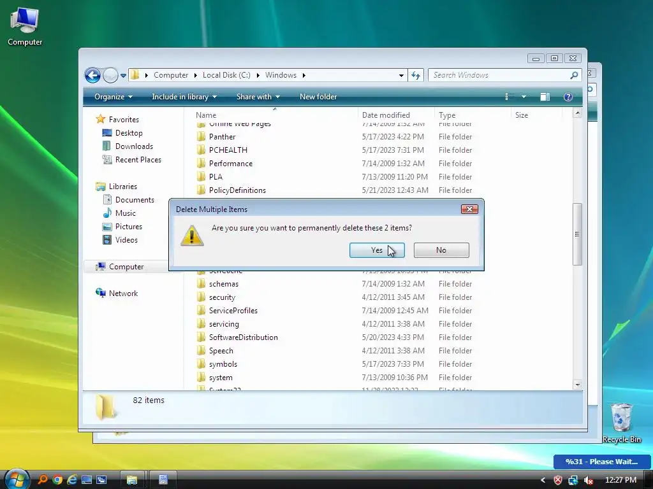Open Desktop in Favorites
The width and height of the screenshot is (653, 489).
tap(129, 133)
